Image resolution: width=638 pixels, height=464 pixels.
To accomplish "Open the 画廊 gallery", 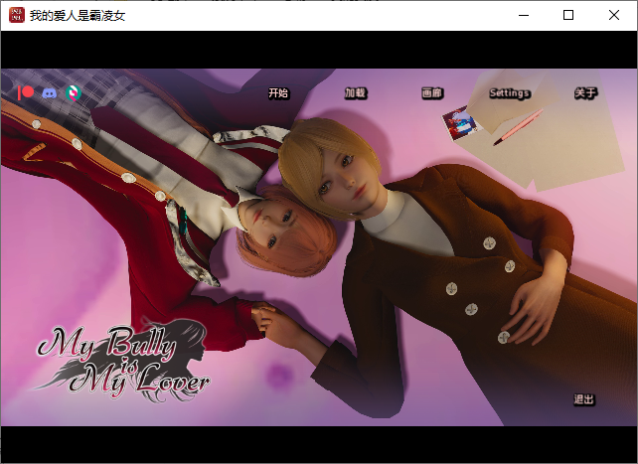I will tap(431, 93).
